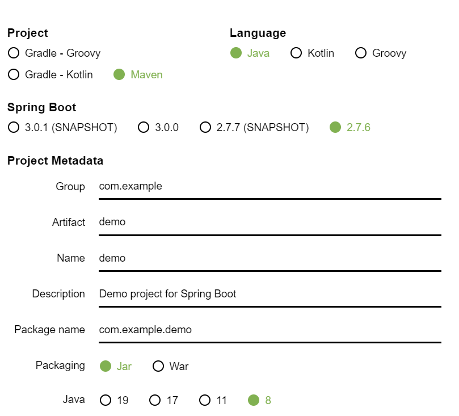
Task: Select Groovy language radio button
Action: point(361,53)
